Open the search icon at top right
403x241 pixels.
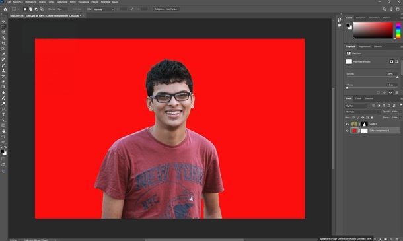[x=385, y=9]
